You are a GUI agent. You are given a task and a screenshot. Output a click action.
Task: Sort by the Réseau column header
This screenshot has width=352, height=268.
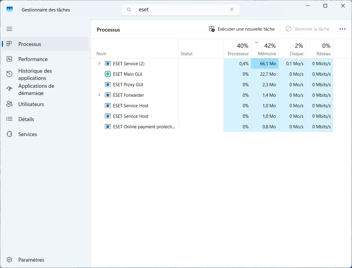point(320,49)
